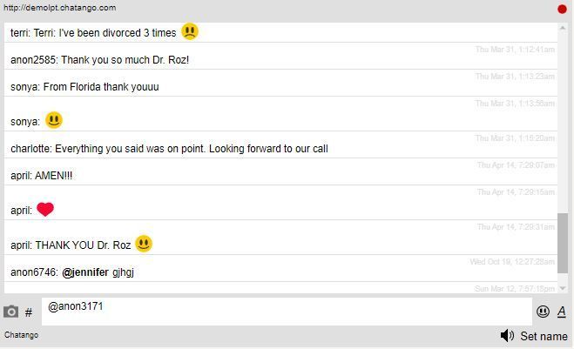This screenshot has height=349, width=574.
Task: Click the red heart in april's message
Action: (45, 209)
